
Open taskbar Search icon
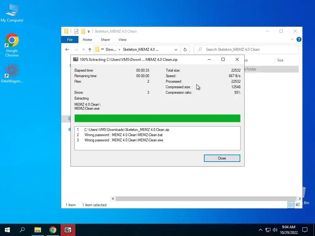tap(22, 230)
